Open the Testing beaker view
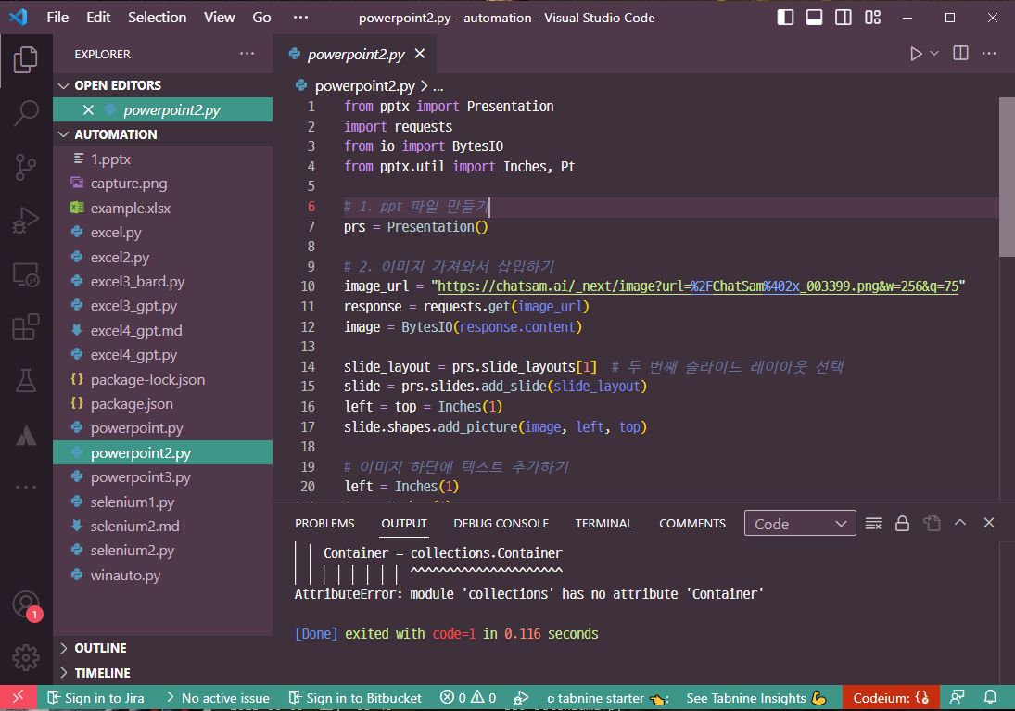Screen dimensions: 1015x711 pyautogui.click(x=26, y=381)
